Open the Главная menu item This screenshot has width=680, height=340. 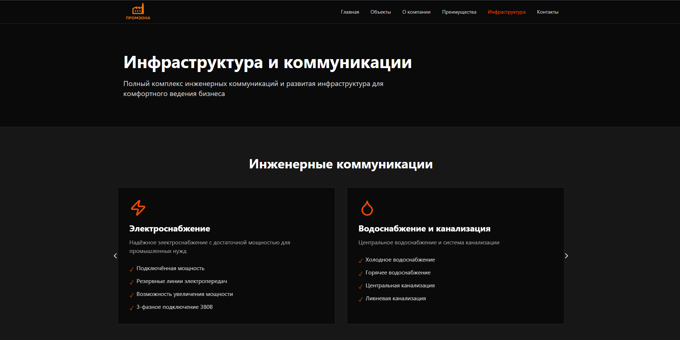pyautogui.click(x=350, y=12)
